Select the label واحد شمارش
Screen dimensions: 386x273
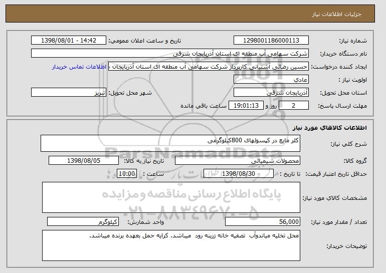145,222
